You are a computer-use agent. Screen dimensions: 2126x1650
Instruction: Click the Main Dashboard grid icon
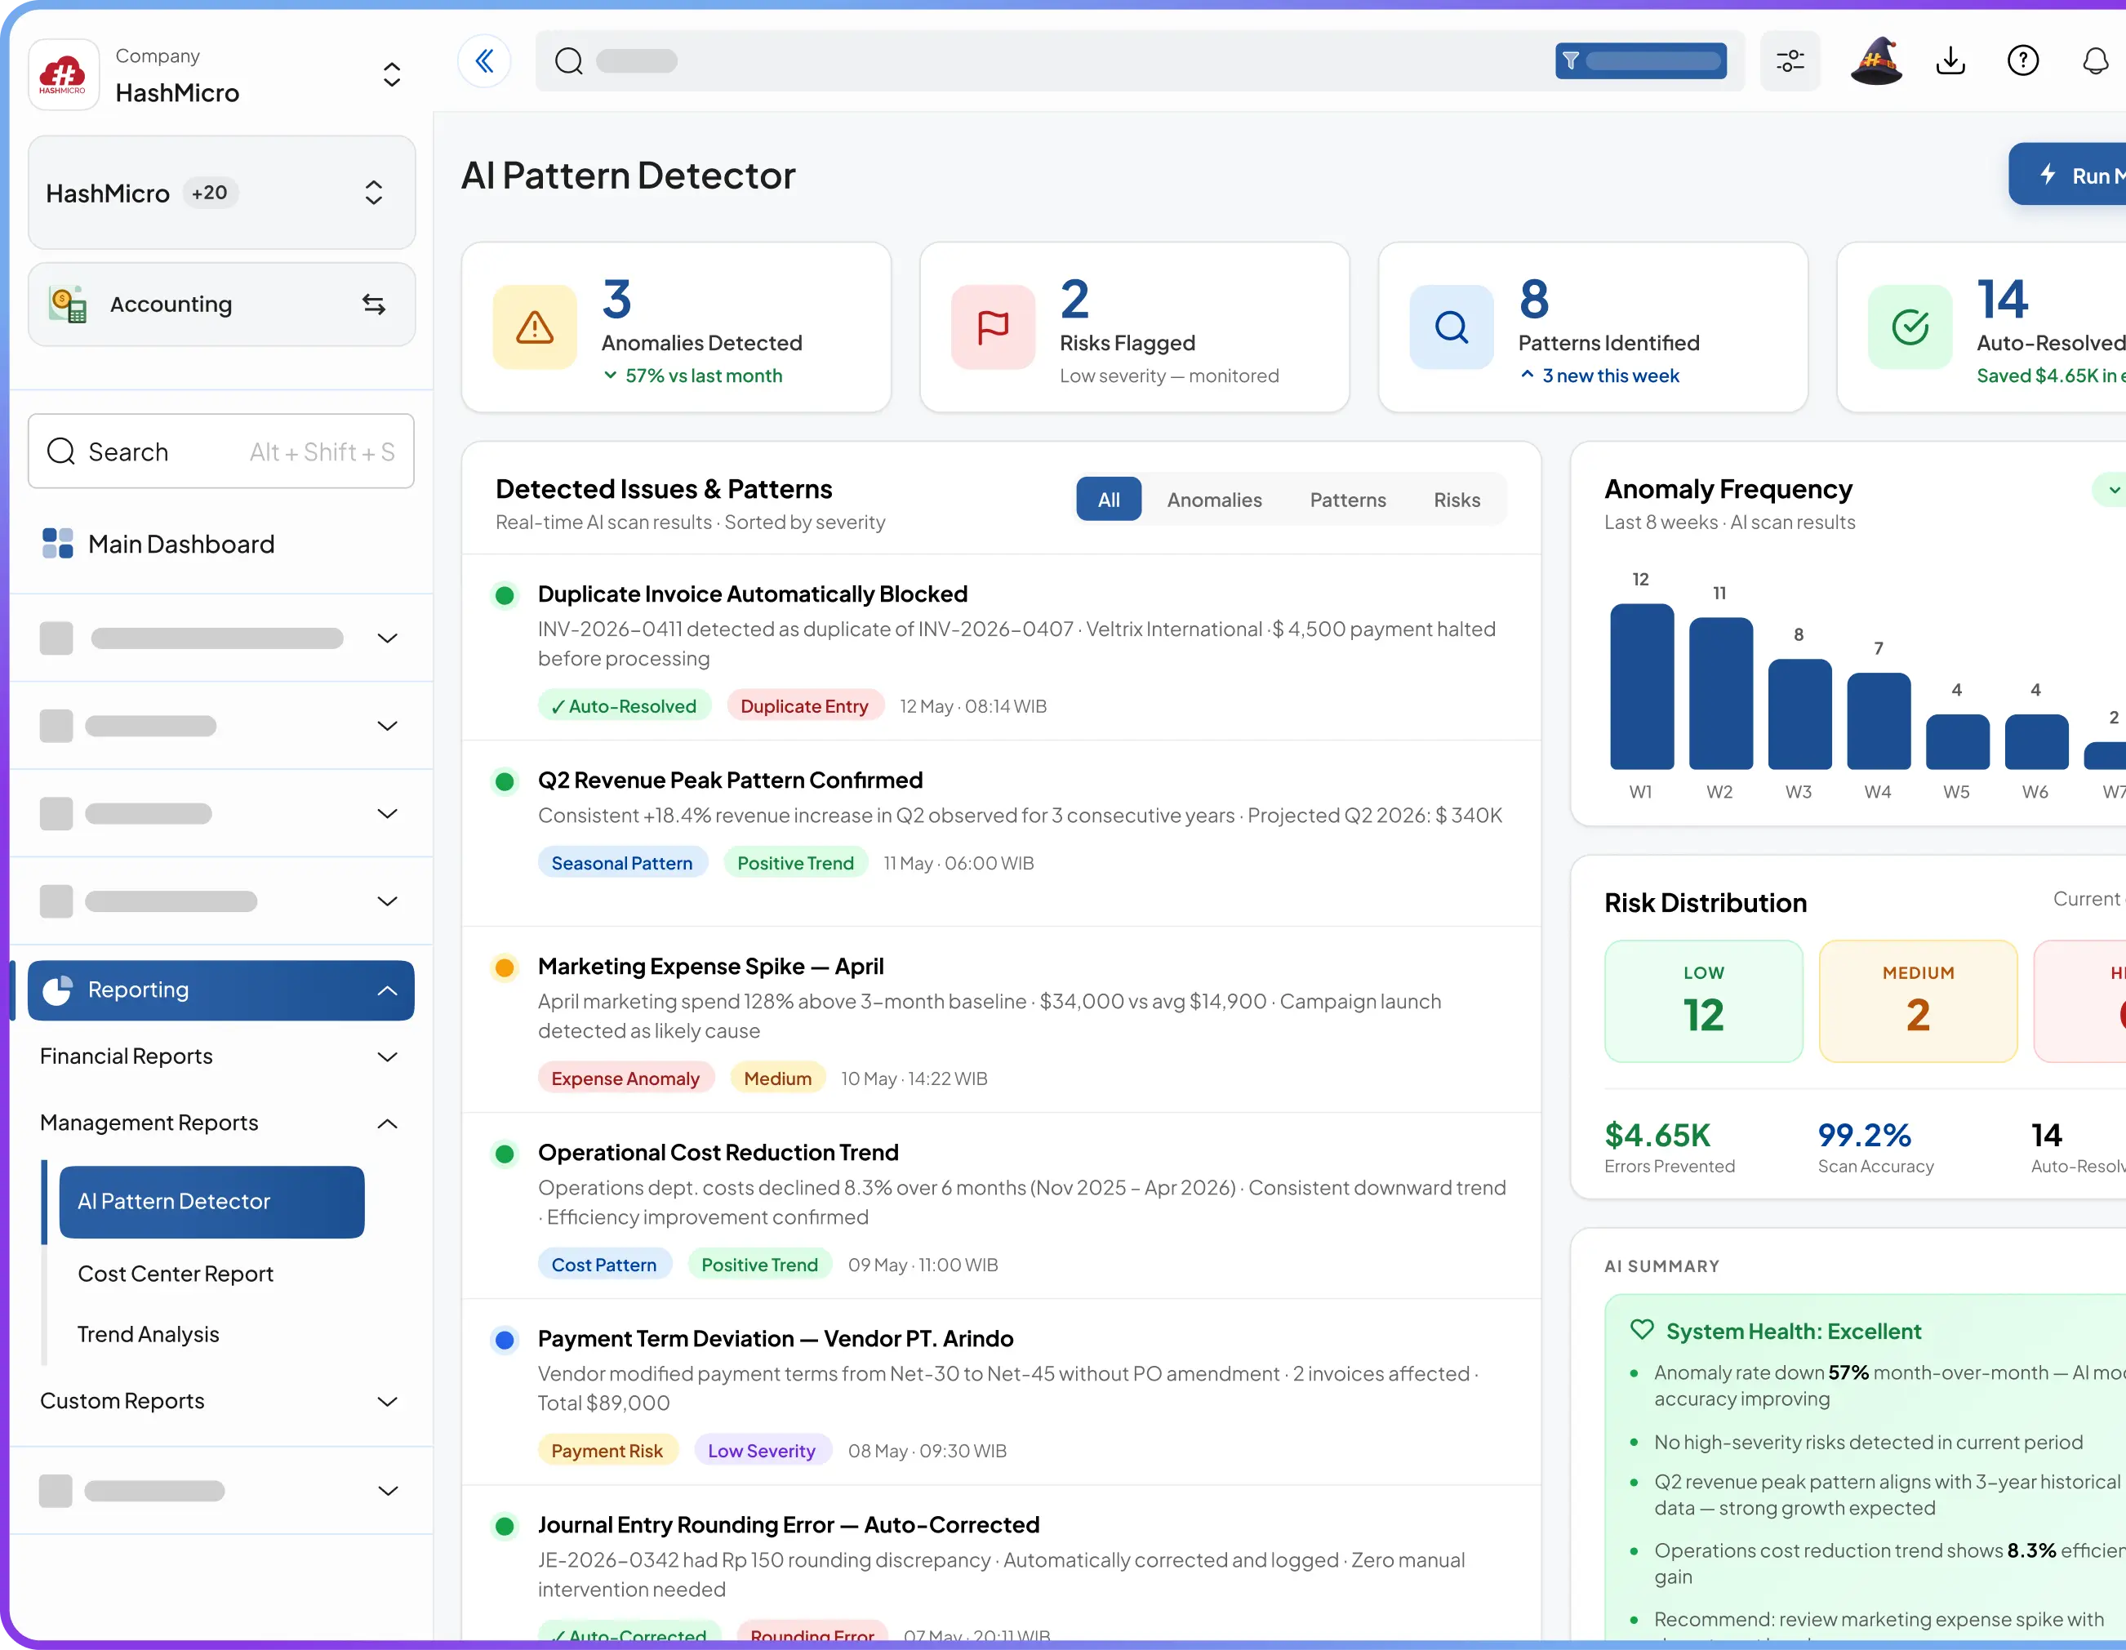tap(57, 543)
